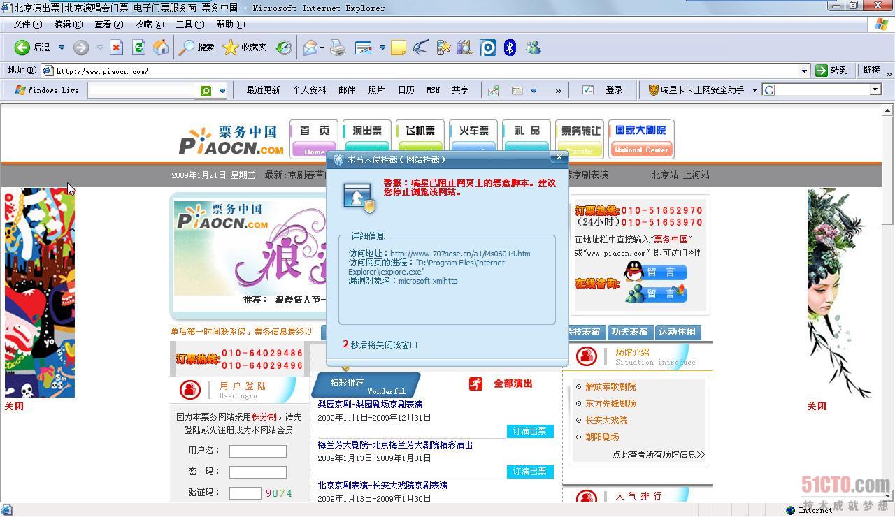895x517 pixels.
Task: Open the address bar URL dropdown
Action: click(804, 71)
